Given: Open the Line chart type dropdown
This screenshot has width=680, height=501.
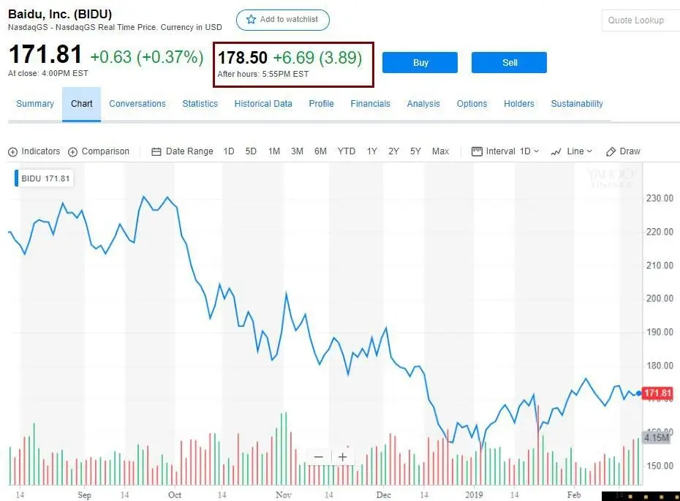Looking at the screenshot, I should click(571, 151).
